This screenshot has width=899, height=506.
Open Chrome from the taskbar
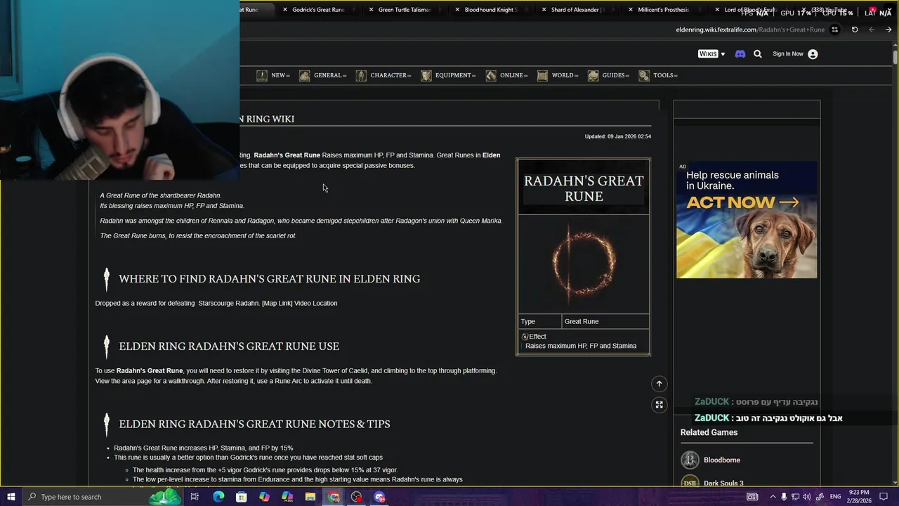[334, 497]
